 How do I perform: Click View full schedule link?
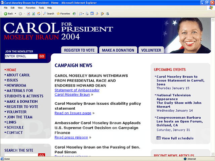(x=178, y=138)
